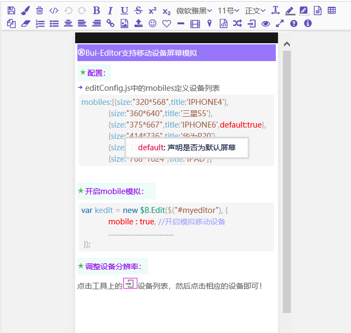Screen dimensions: 351x333
Task: Click the trash delete icon
Action: tap(39, 10)
